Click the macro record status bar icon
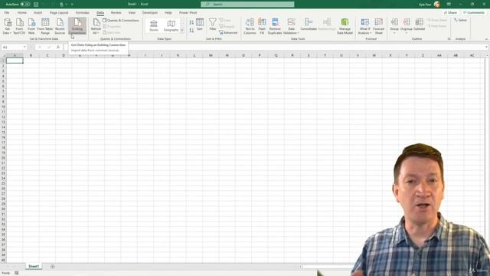 coord(17,273)
